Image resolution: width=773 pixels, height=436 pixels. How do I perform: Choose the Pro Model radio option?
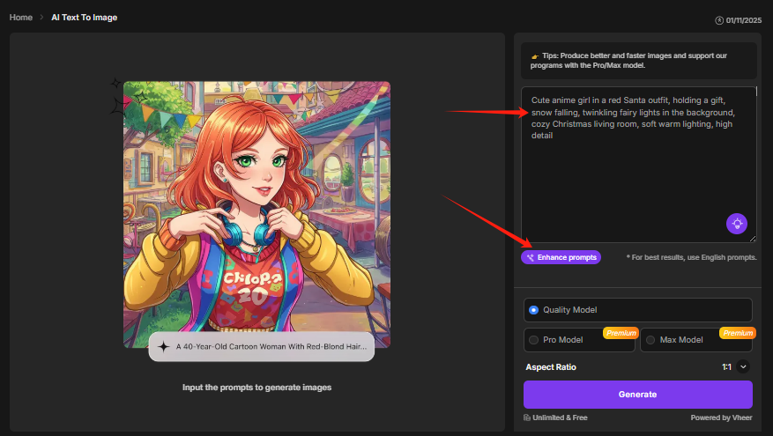click(533, 340)
